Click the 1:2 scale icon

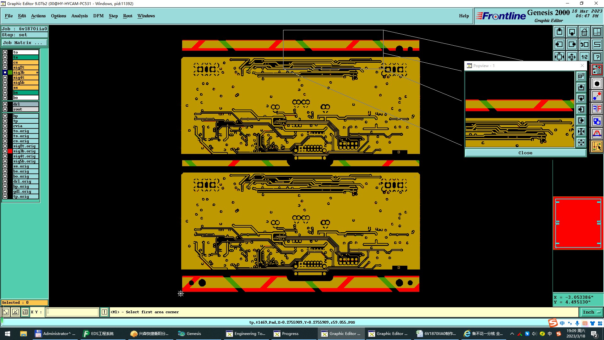[x=584, y=57]
